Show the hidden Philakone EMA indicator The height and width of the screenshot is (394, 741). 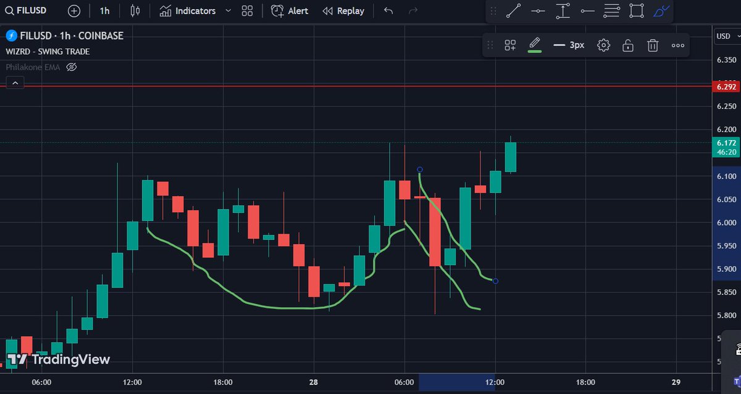71,67
